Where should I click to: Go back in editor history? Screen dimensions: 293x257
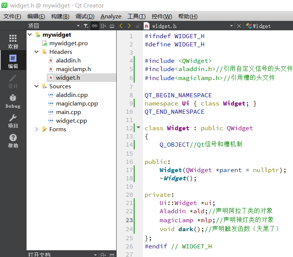point(121,26)
